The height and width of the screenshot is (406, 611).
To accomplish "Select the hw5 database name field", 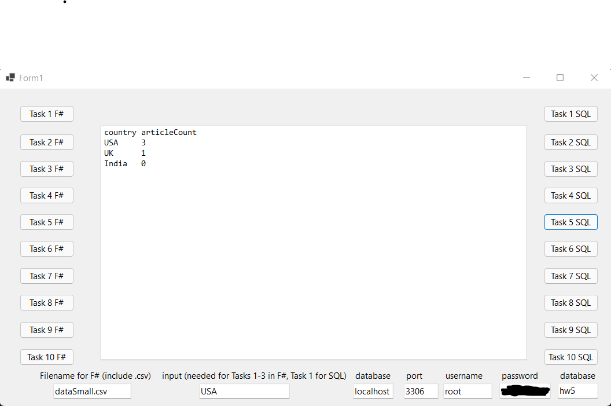I will 577,391.
